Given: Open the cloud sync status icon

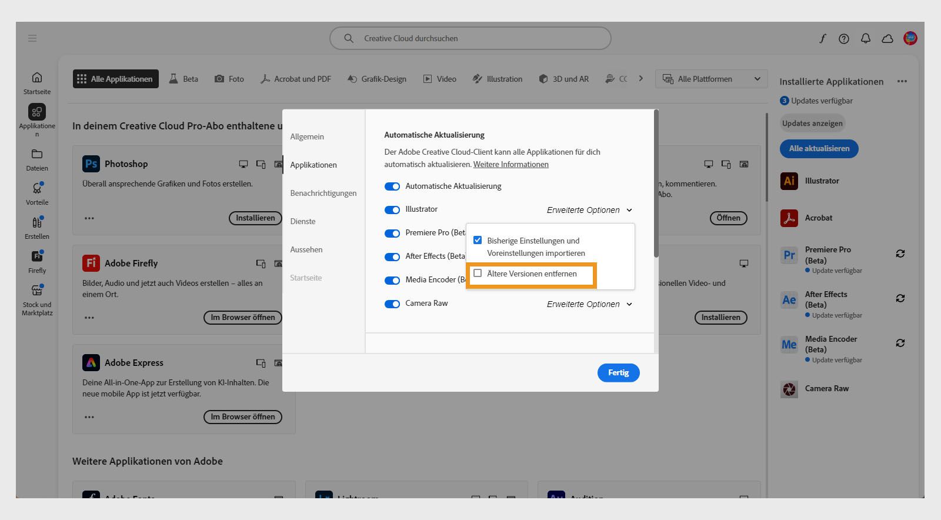Looking at the screenshot, I should pos(887,38).
